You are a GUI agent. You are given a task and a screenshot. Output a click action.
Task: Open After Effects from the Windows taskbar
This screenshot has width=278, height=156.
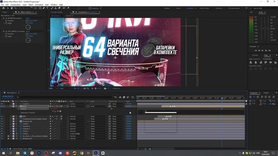coord(96,153)
